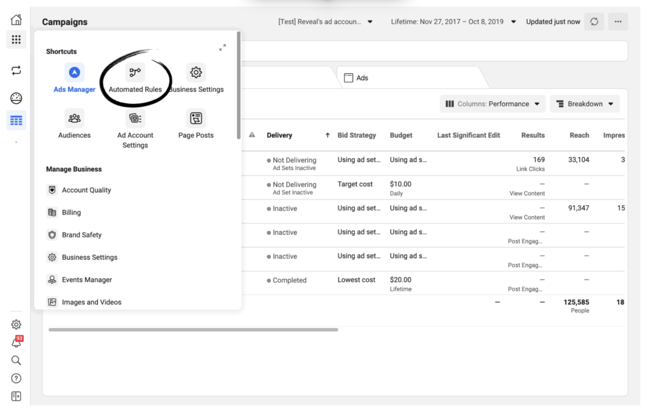The height and width of the screenshot is (418, 656).
Task: Open Audiences shortcut icon
Action: pyautogui.click(x=74, y=118)
